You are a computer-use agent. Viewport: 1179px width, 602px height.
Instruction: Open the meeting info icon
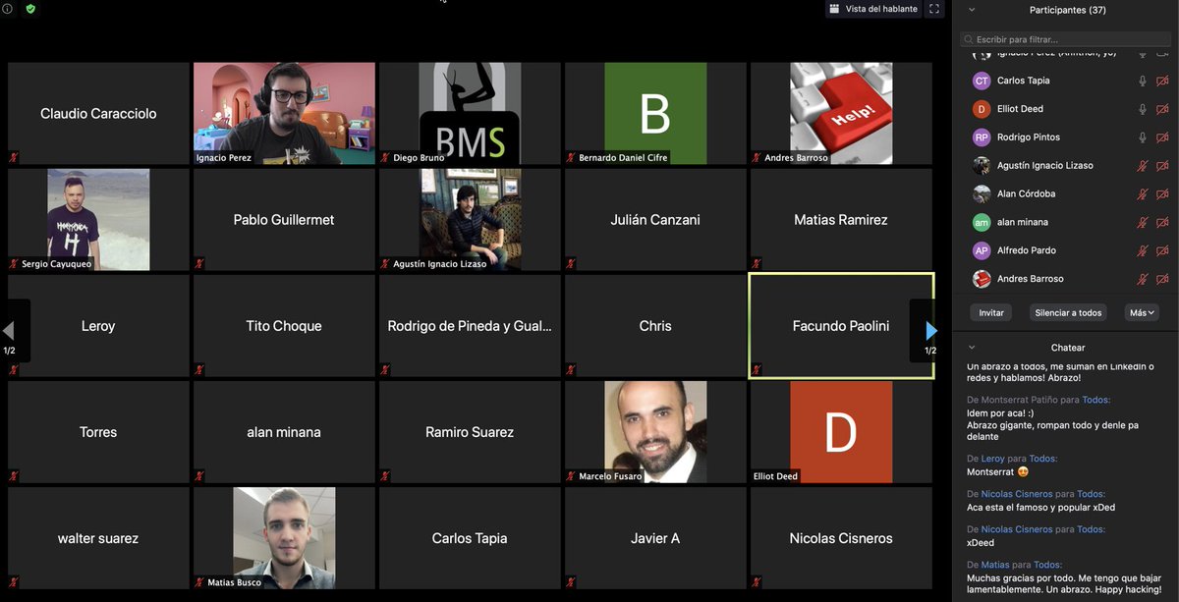tap(7, 8)
